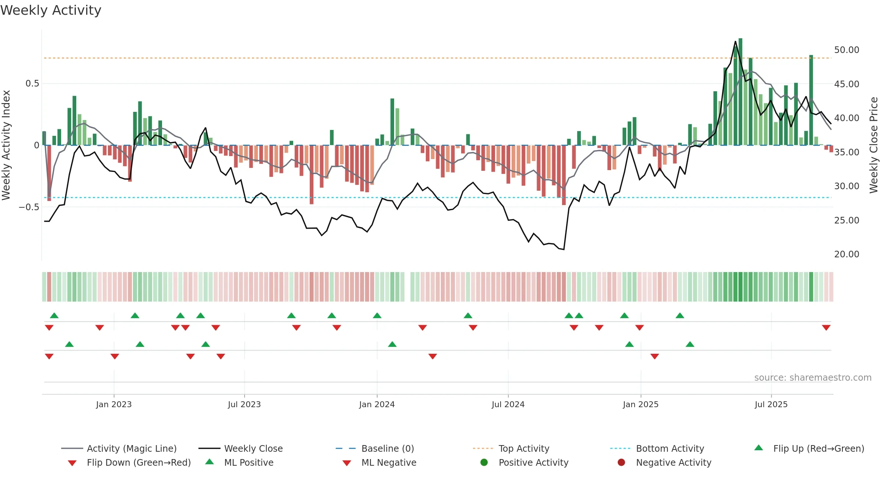Select the ML Negative legend marker
884x497 pixels.
(347, 463)
